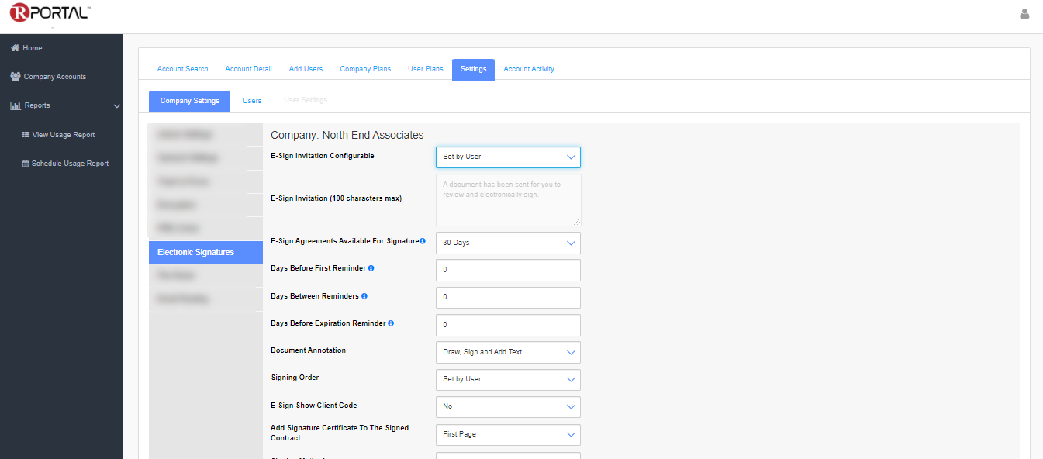This screenshot has width=1043, height=459.
Task: Click the RPortal logo
Action: pyautogui.click(x=50, y=13)
